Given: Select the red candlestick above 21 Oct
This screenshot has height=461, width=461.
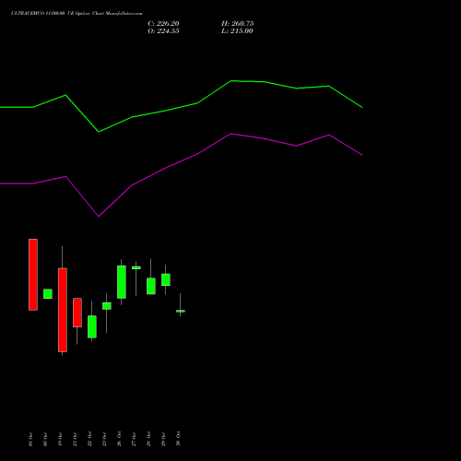Looking at the screenshot, I should 77,313.
